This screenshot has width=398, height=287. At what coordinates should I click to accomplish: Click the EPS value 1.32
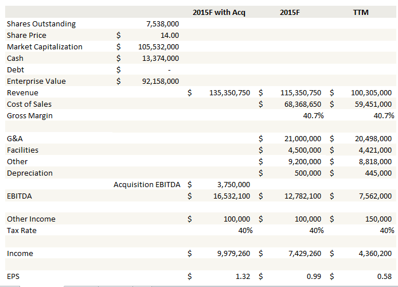[x=243, y=276]
